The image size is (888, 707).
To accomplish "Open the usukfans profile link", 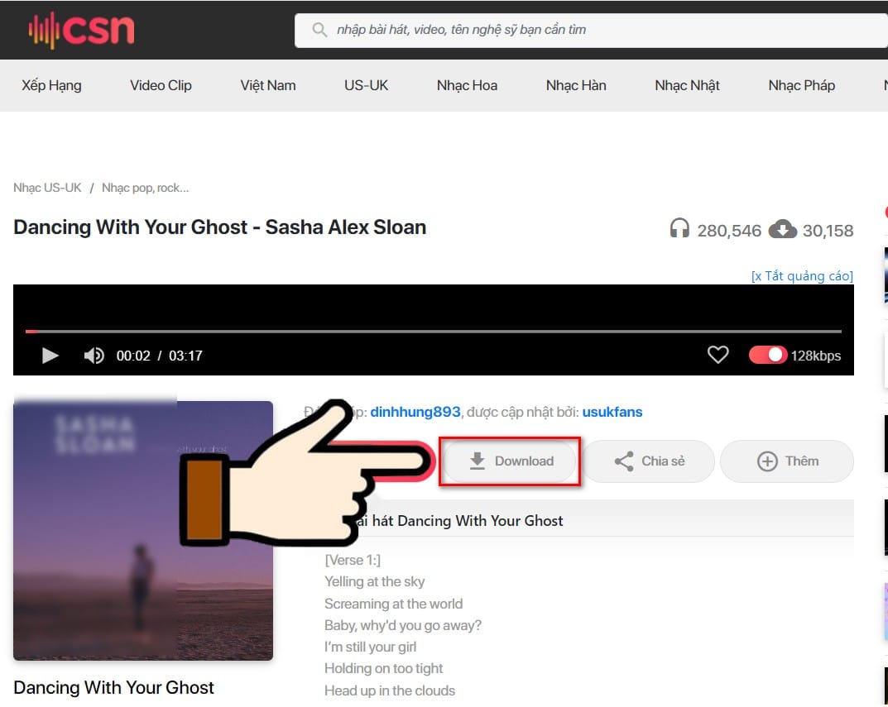I will pos(612,412).
